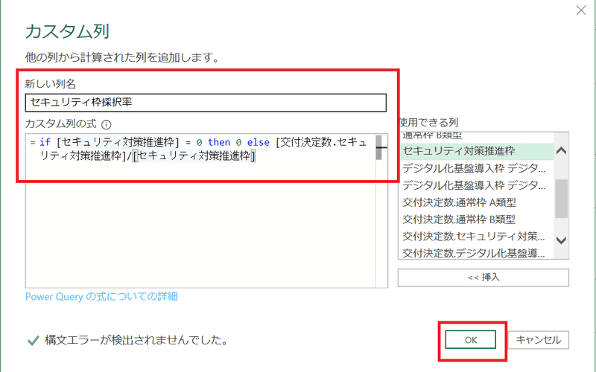The width and height of the screenshot is (596, 372).
Task: Click the green checkmark syntax status icon
Action: (32, 340)
